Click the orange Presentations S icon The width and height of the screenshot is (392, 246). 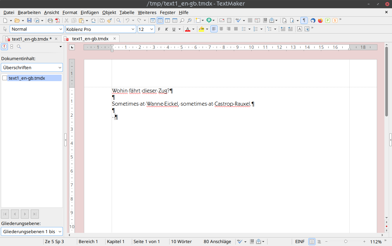pos(335,20)
